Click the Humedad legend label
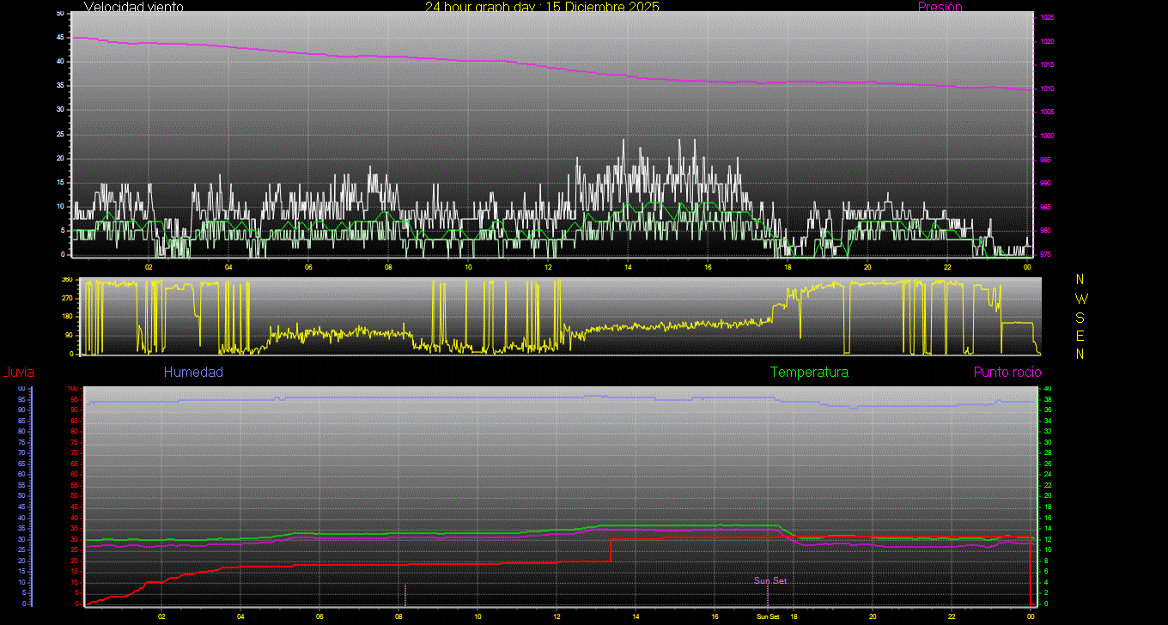 (193, 372)
